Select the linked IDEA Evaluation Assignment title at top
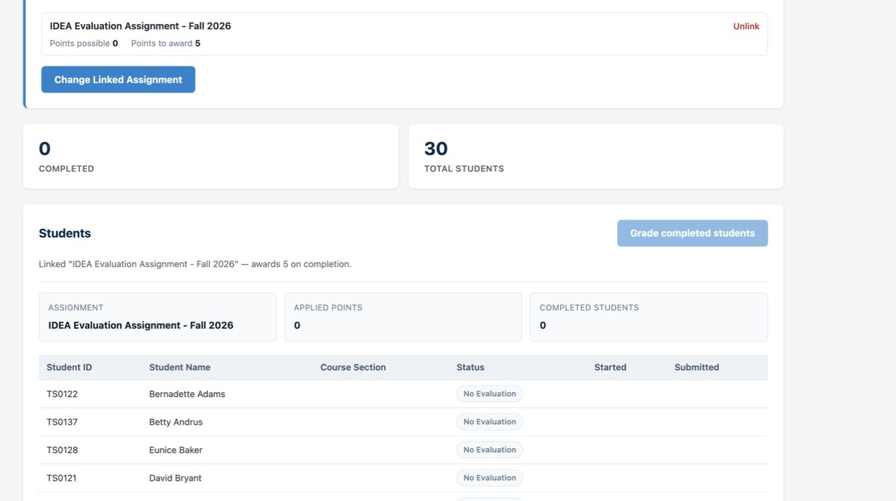This screenshot has width=896, height=501. pyautogui.click(x=141, y=26)
